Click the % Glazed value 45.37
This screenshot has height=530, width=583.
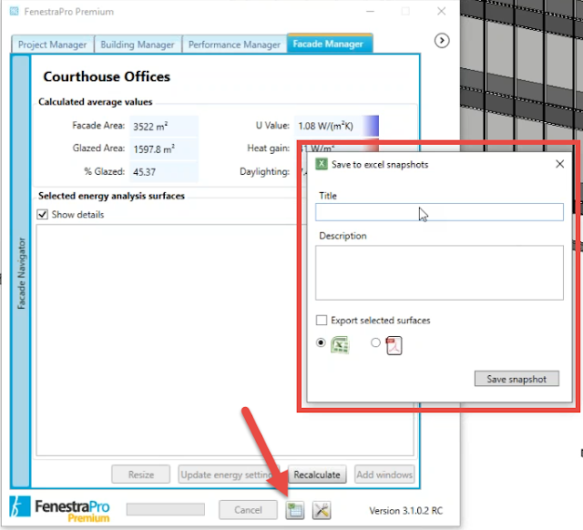pyautogui.click(x=164, y=172)
